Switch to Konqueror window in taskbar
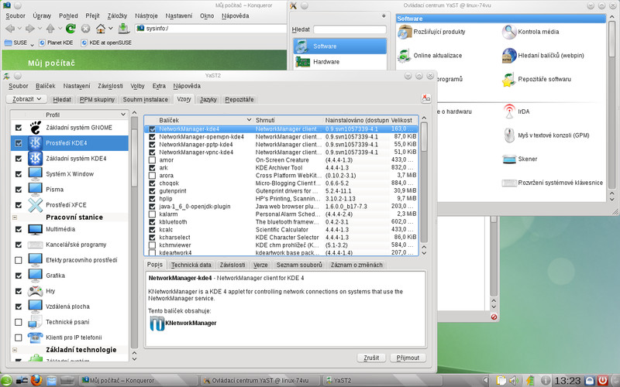Viewport: 620px width, 387px height. (x=139, y=381)
